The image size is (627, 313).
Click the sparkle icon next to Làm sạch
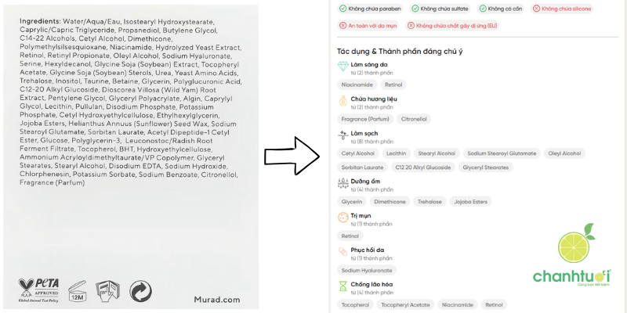pos(342,136)
